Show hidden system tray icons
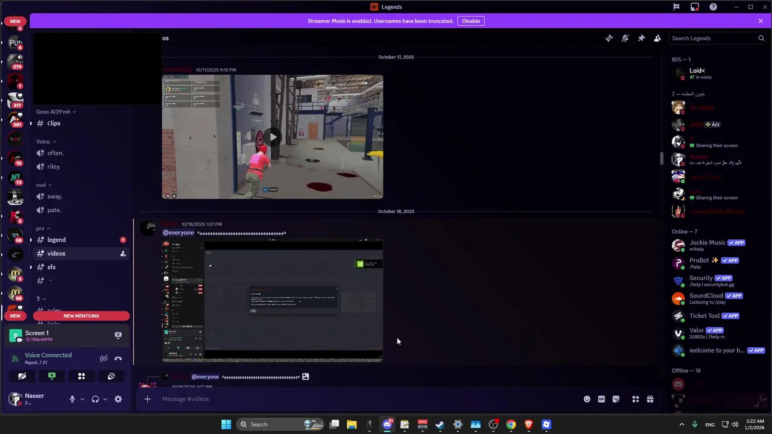The height and width of the screenshot is (434, 772). pyautogui.click(x=682, y=424)
